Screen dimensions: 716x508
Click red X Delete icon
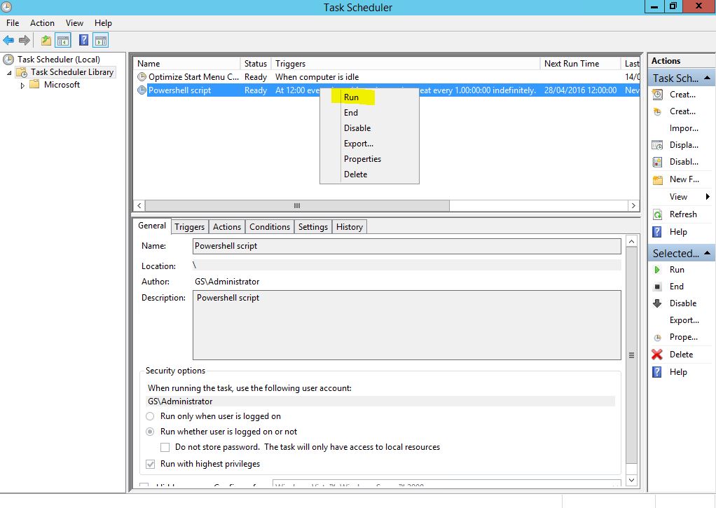(657, 355)
